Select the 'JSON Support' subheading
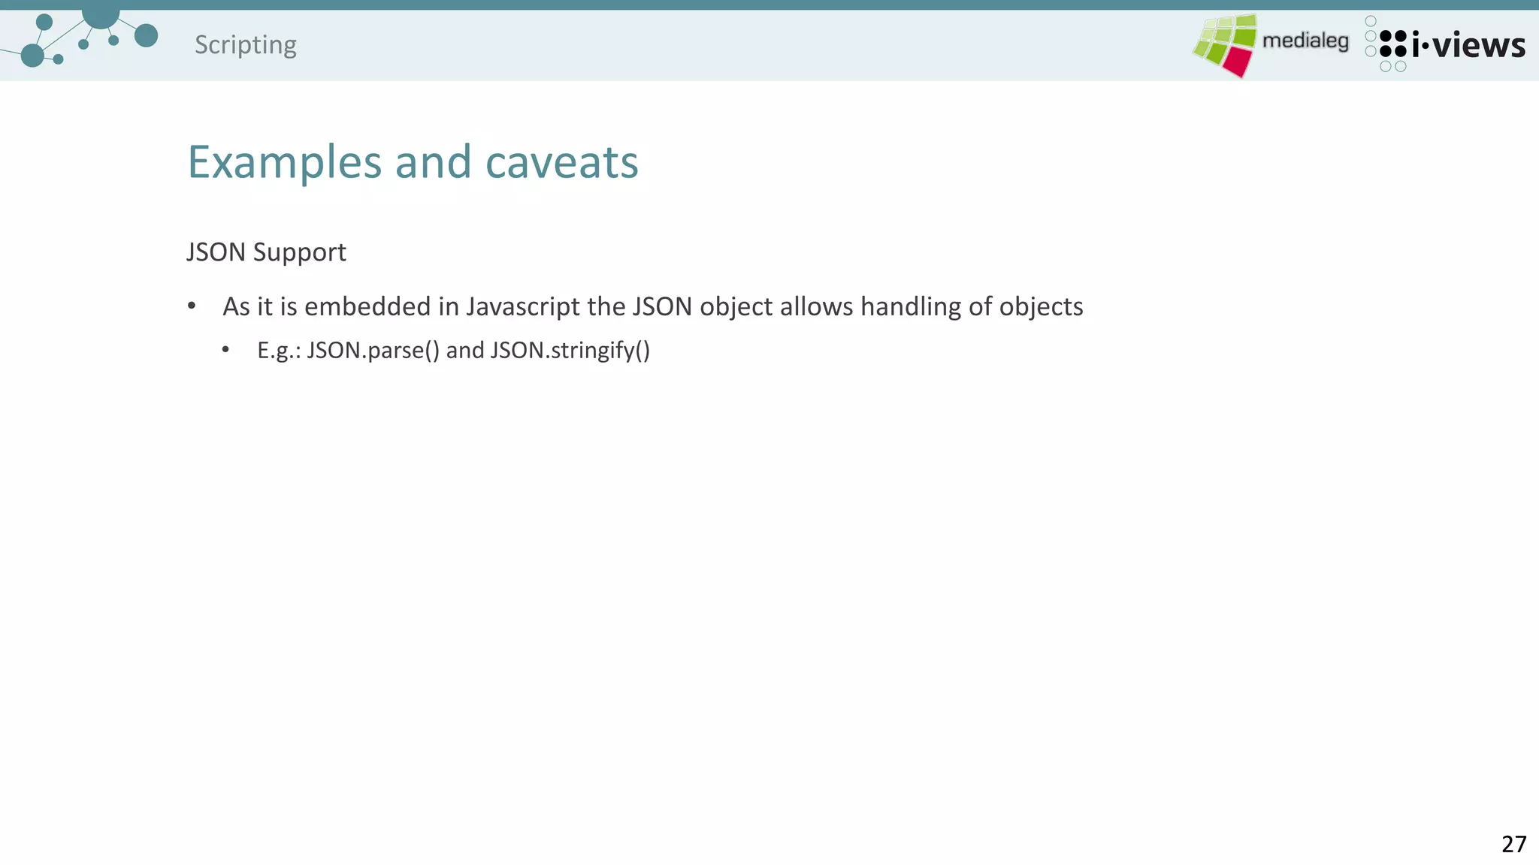1539x865 pixels. click(266, 252)
